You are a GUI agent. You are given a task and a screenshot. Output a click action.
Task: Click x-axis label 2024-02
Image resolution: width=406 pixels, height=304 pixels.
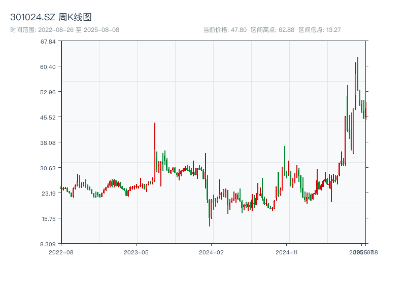pos(211,252)
